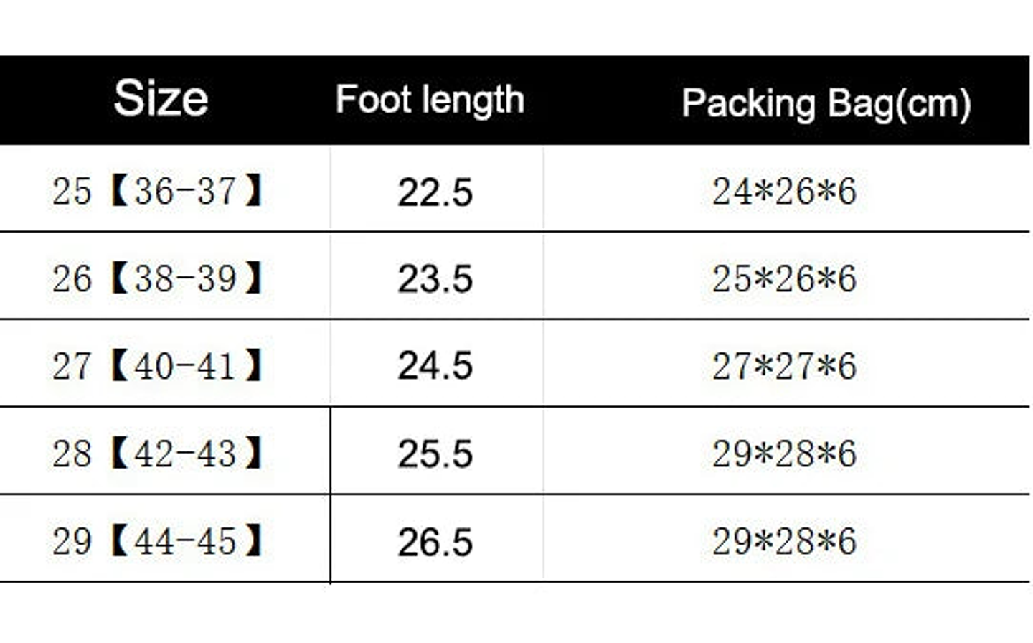
Task: Click the 25.5 foot length value
Action: tap(435, 454)
